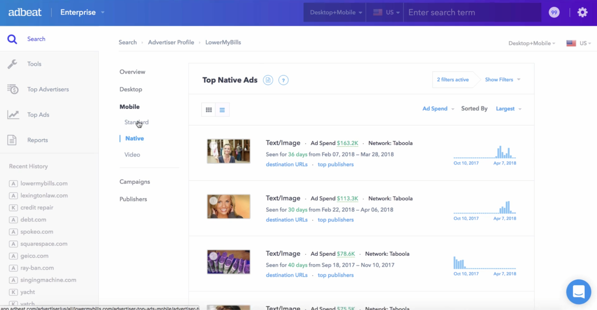Open the smiling blonde woman ad thumbnail

click(x=228, y=207)
